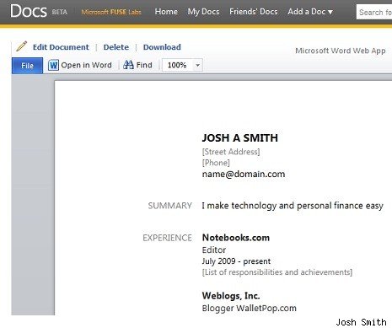Expand the Add a Doc menu
This screenshot has width=392, height=328.
(x=310, y=12)
